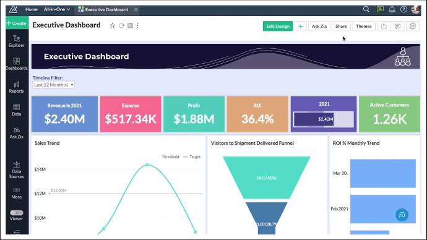Click the Feb 2021 axis label
The height and width of the screenshot is (240, 427).
point(339,209)
